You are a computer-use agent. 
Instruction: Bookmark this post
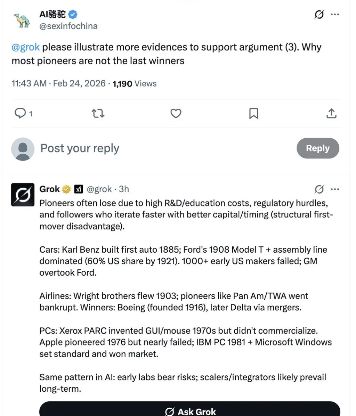pyautogui.click(x=254, y=113)
